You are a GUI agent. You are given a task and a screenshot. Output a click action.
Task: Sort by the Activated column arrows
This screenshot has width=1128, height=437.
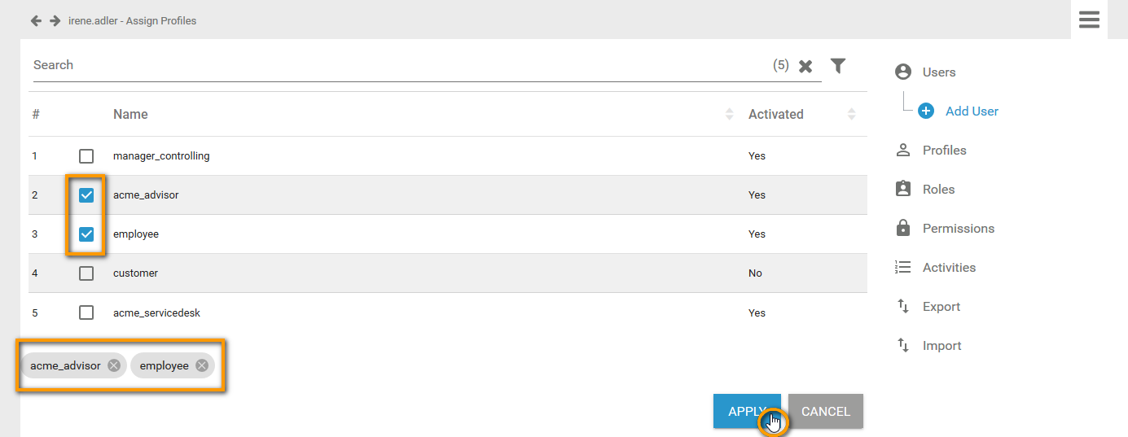(x=851, y=115)
